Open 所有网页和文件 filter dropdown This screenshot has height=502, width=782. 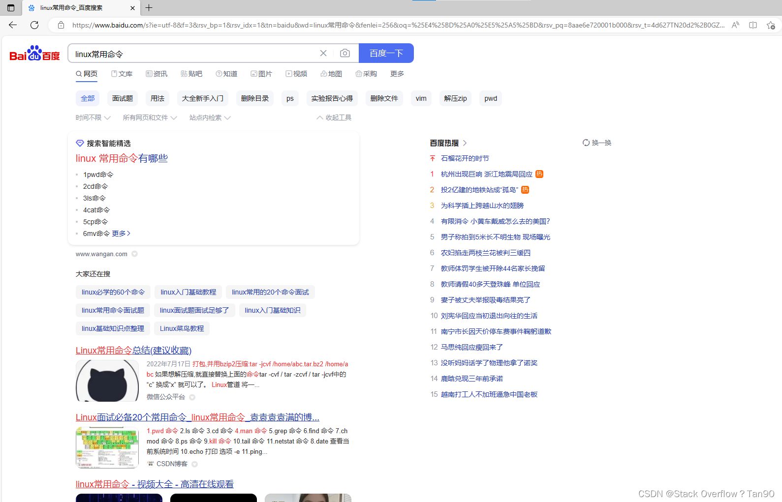click(150, 118)
